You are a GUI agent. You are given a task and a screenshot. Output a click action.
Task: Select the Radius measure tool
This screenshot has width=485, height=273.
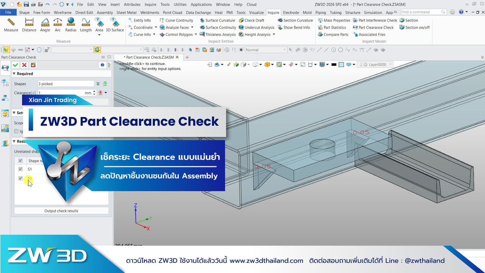click(x=71, y=25)
